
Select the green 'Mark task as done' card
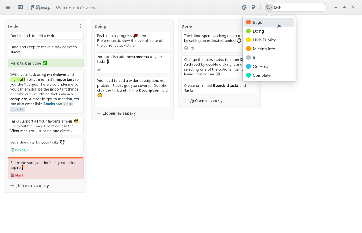(x=46, y=63)
